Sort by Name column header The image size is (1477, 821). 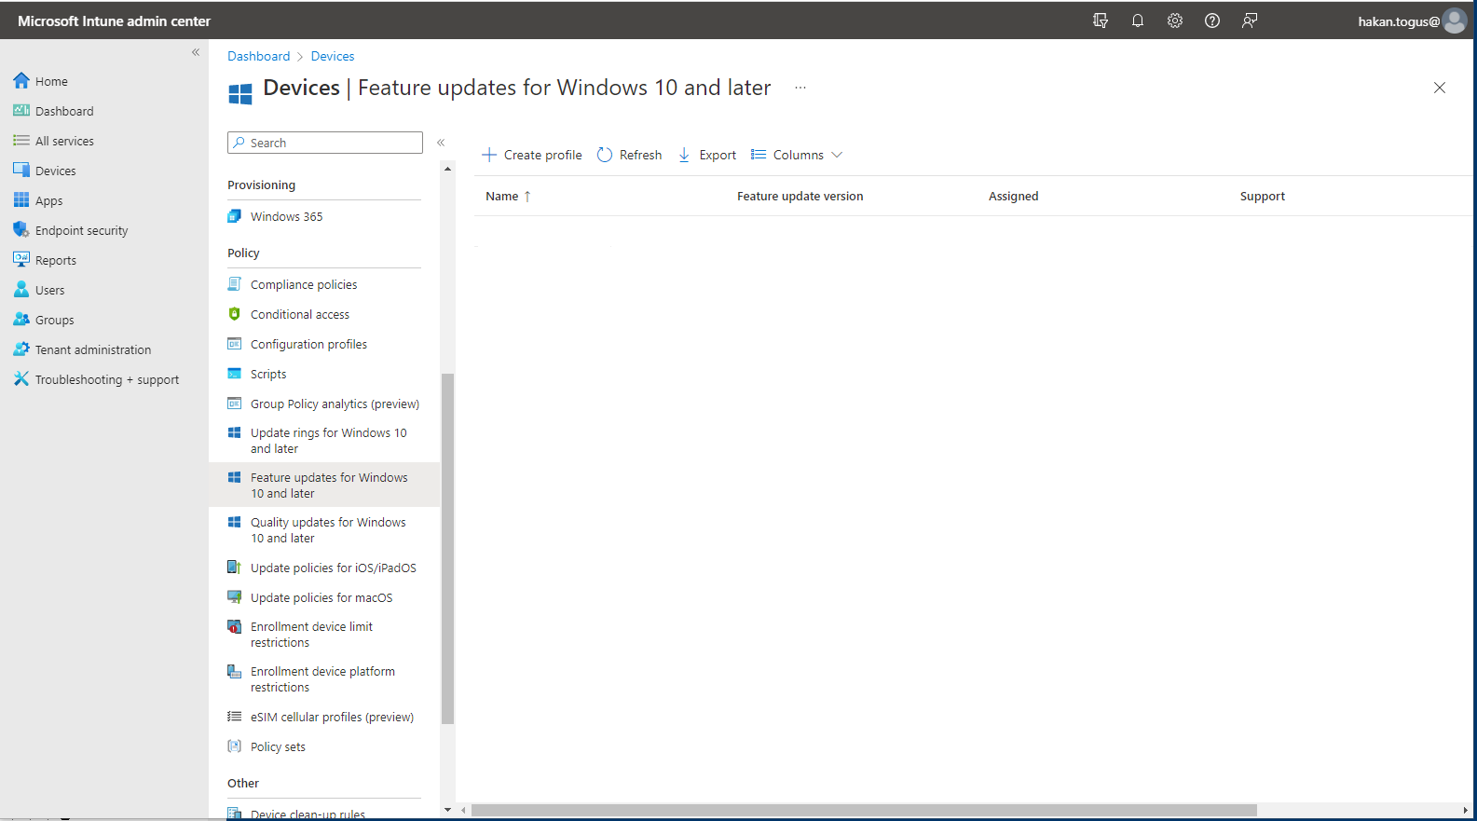(x=508, y=196)
